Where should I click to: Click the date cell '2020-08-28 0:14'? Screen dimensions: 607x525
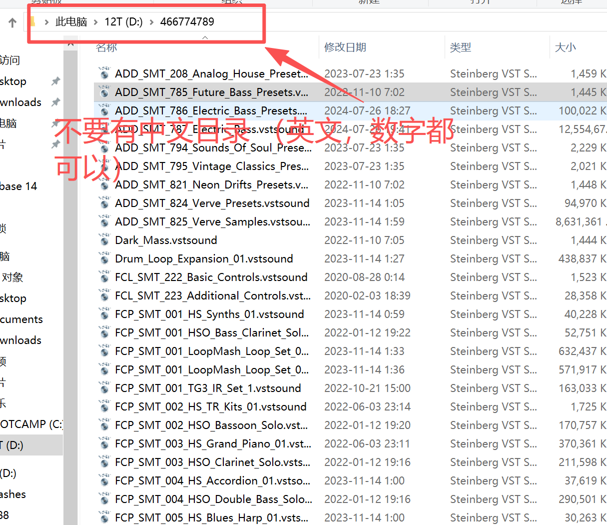(x=364, y=277)
